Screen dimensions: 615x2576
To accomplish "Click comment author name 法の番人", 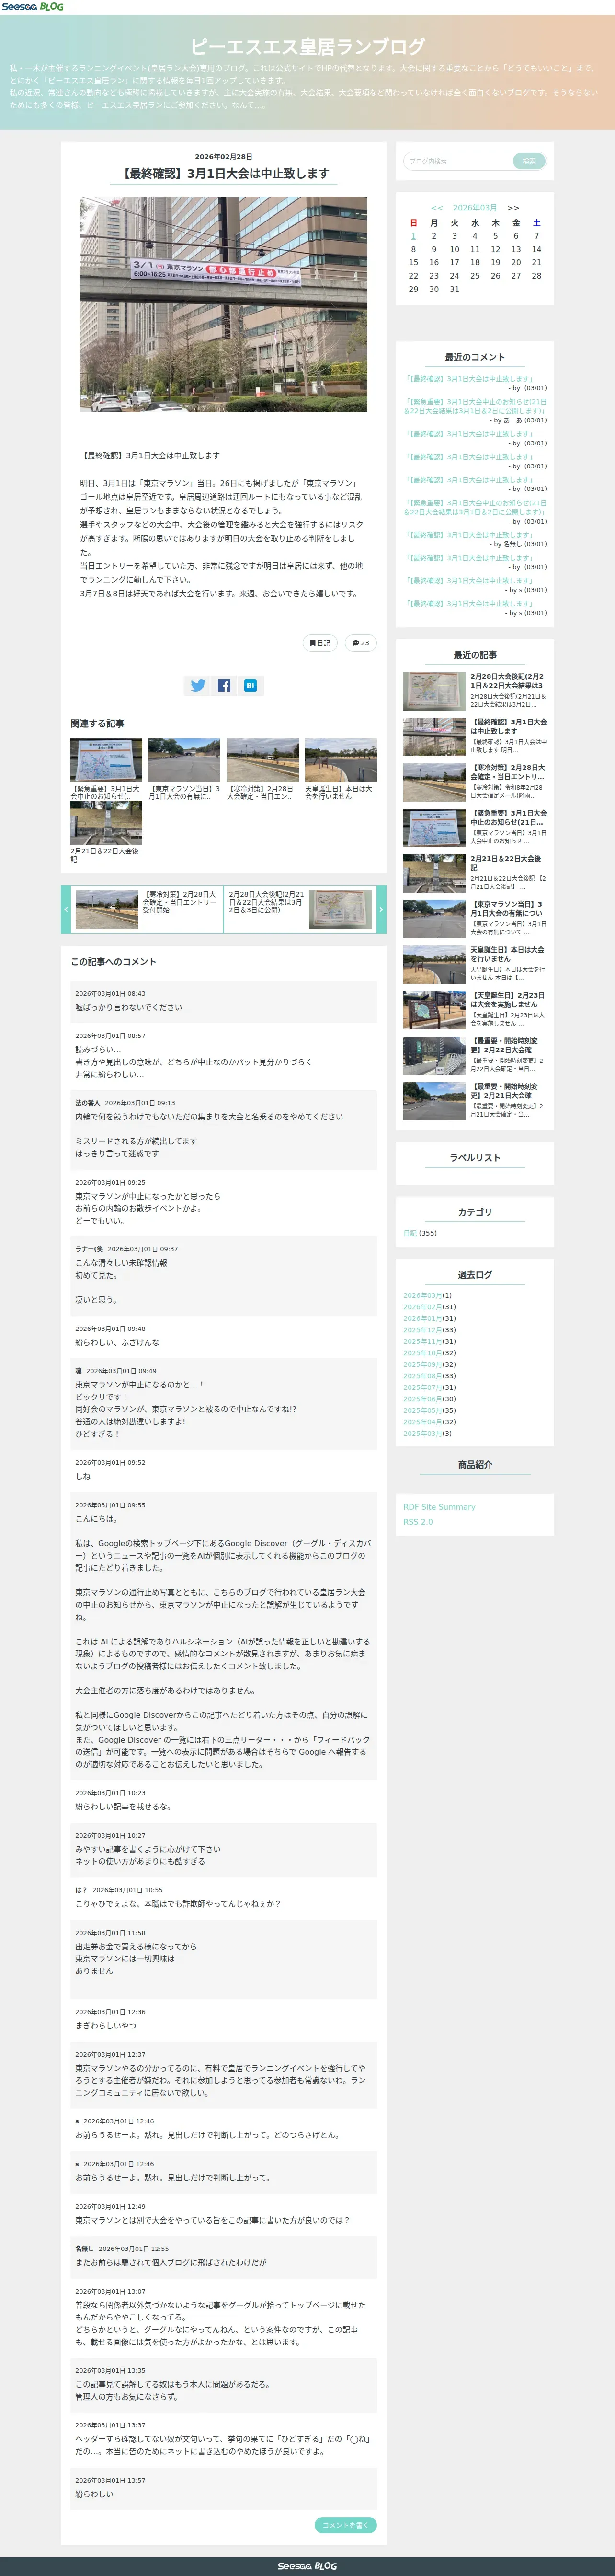I will (87, 1103).
